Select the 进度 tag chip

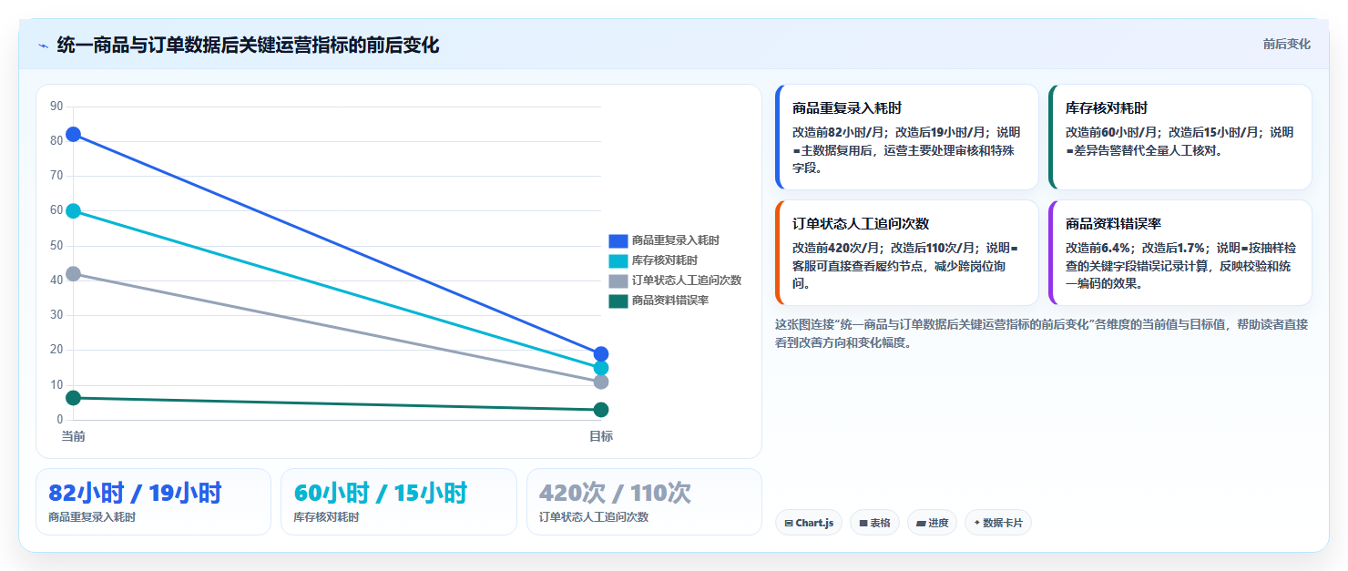(932, 523)
